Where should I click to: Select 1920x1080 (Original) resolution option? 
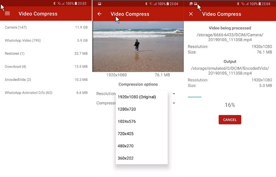[x=142, y=97]
